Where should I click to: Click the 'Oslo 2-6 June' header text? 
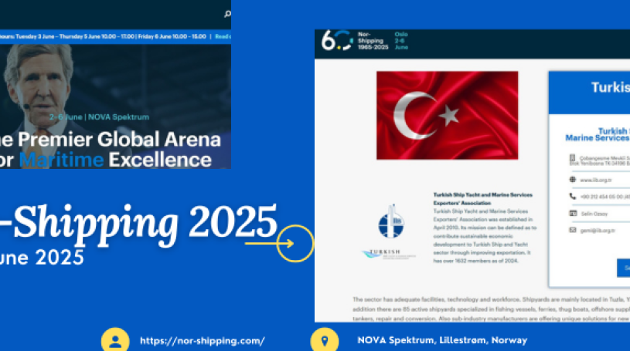[401, 41]
